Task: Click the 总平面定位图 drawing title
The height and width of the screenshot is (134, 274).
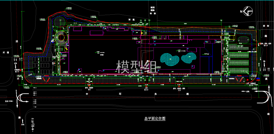Action: pos(155,119)
